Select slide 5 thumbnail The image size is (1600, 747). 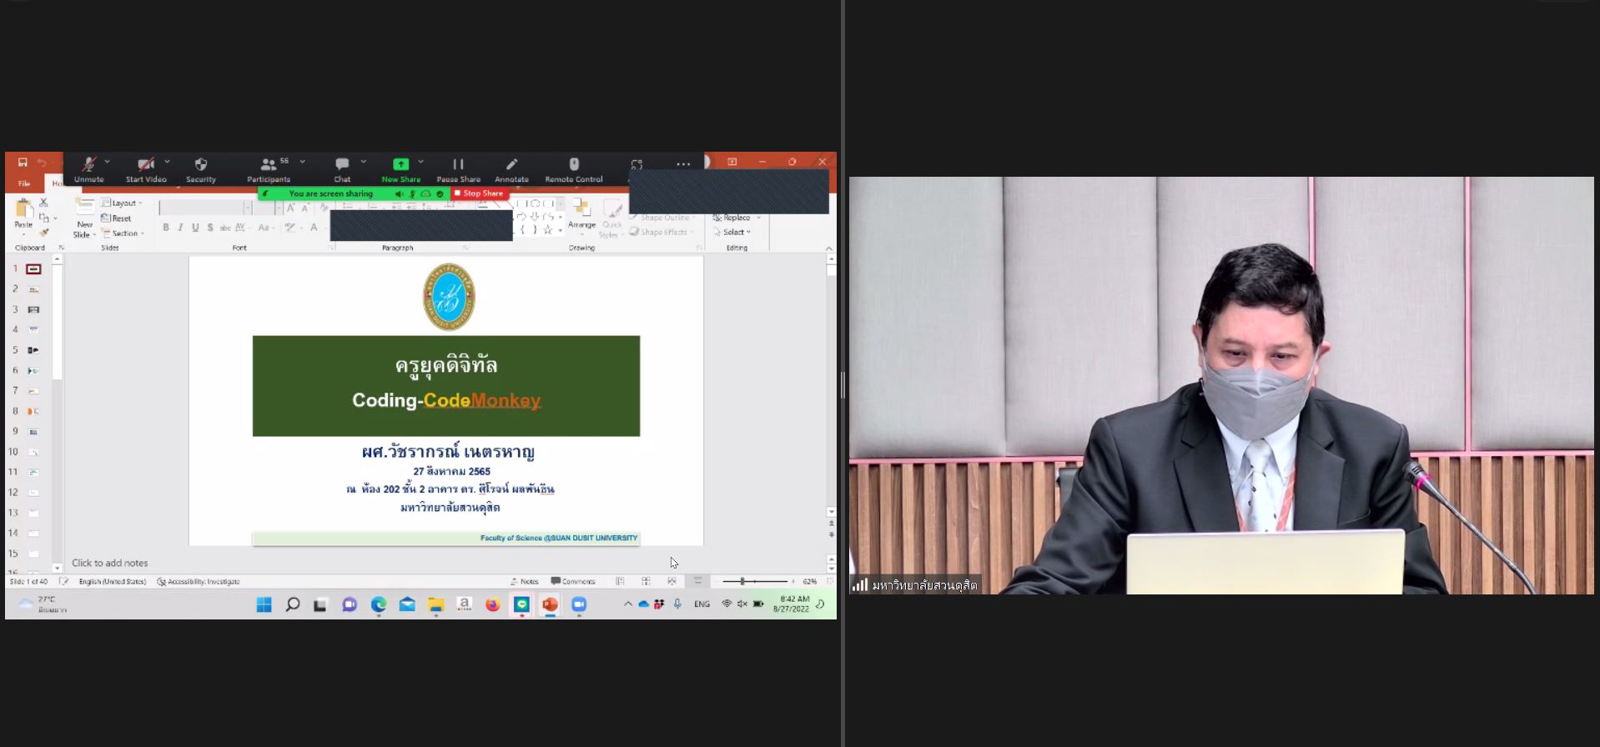coord(33,350)
